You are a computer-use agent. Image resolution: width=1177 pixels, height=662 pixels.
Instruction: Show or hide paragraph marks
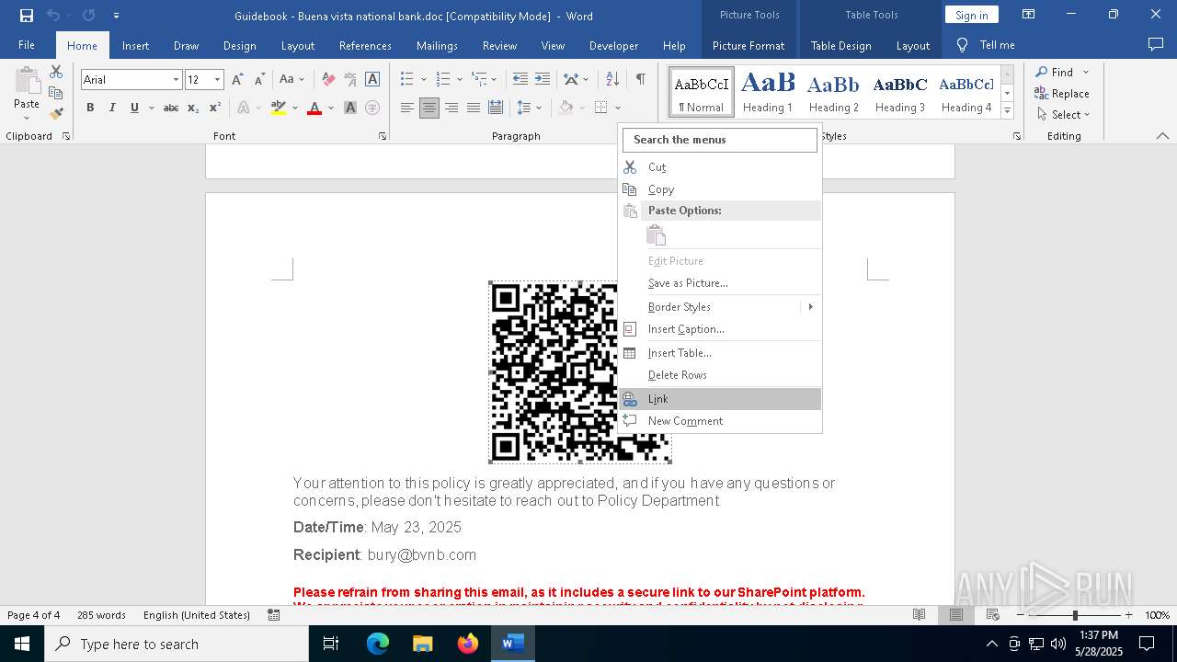pos(640,80)
